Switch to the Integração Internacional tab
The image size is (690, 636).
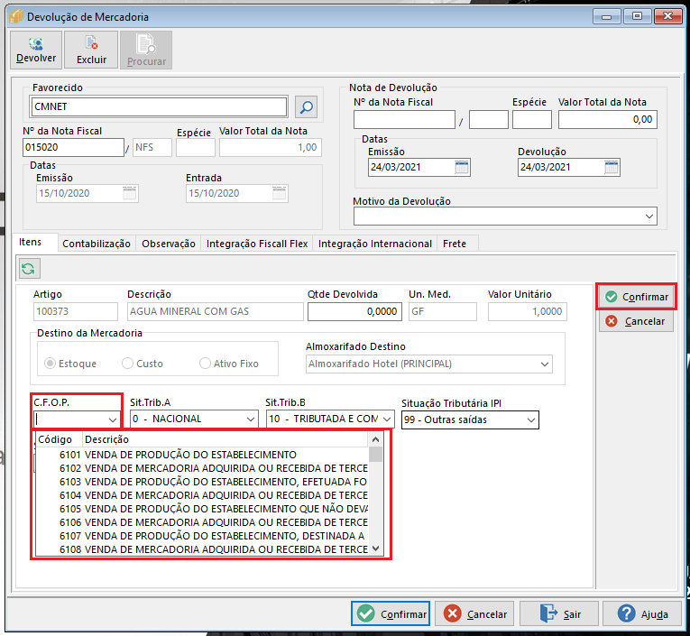(375, 244)
